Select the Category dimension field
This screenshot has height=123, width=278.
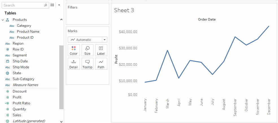click(24, 26)
